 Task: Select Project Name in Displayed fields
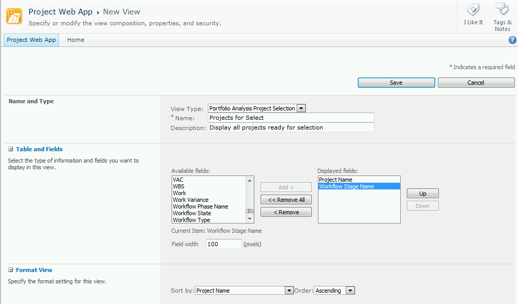click(x=359, y=180)
